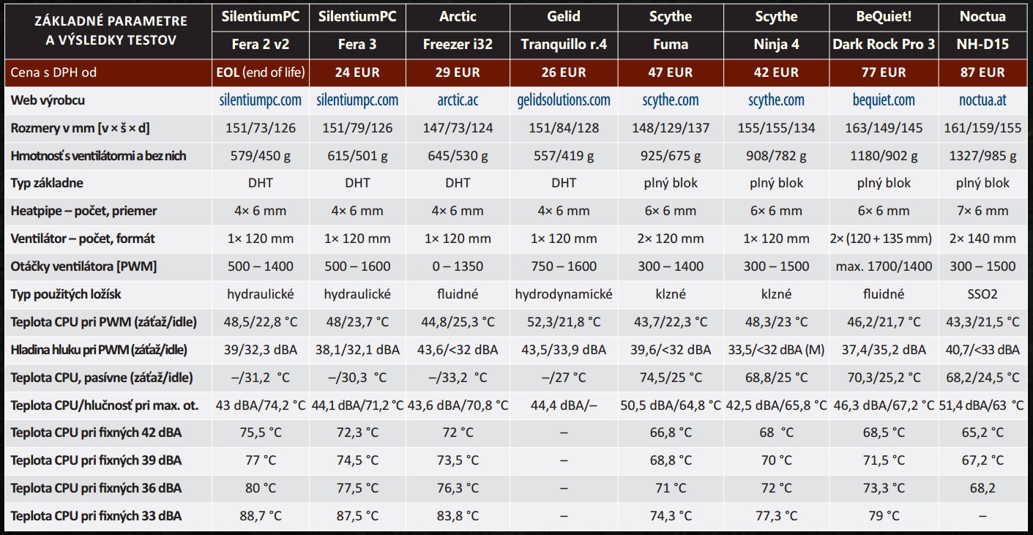
Task: Visit the noctua.at manufacturer website
Action: coord(982,100)
